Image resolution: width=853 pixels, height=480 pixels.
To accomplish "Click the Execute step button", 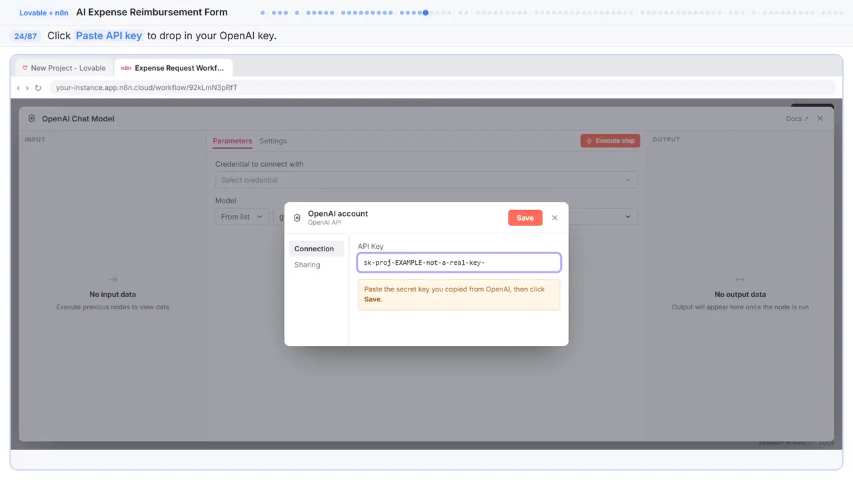I will [610, 141].
